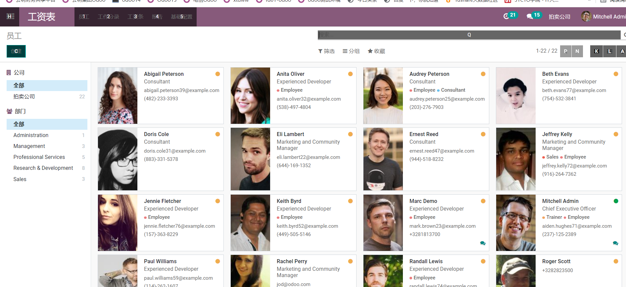Click the orange status dot on Eli Lambert's card

(x=351, y=134)
